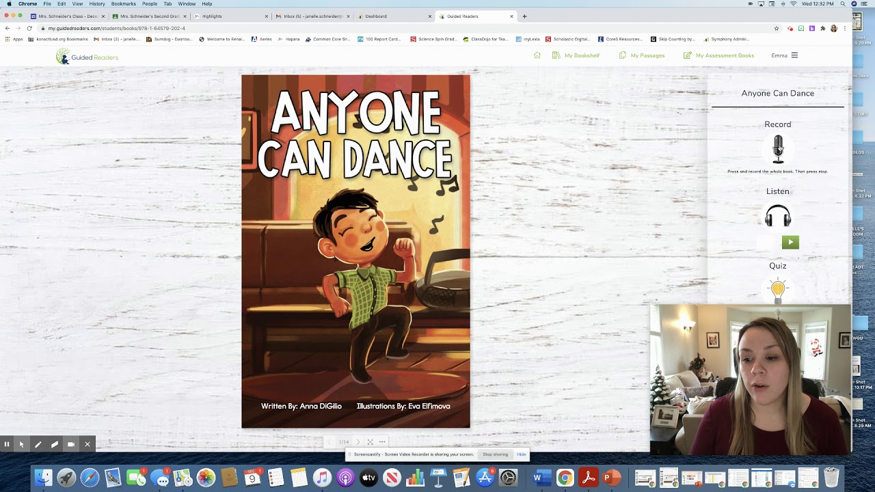Open the Skip Counting bookmark
This screenshot has width=875, height=492.
tap(673, 39)
